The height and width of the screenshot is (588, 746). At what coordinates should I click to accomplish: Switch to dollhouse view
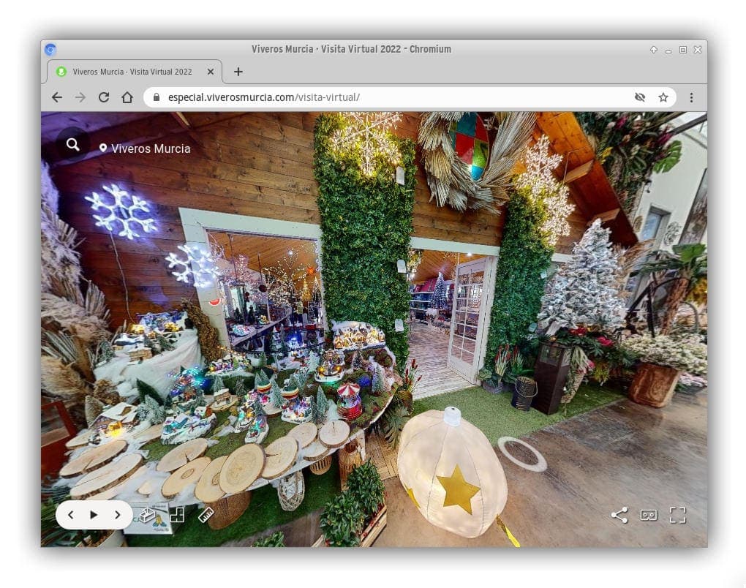(x=148, y=515)
